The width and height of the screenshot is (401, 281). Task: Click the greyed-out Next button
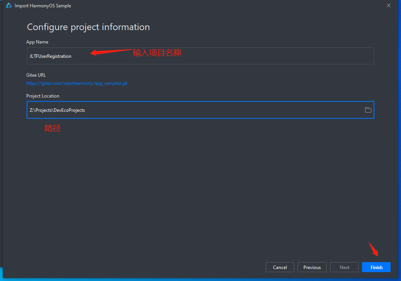click(344, 267)
